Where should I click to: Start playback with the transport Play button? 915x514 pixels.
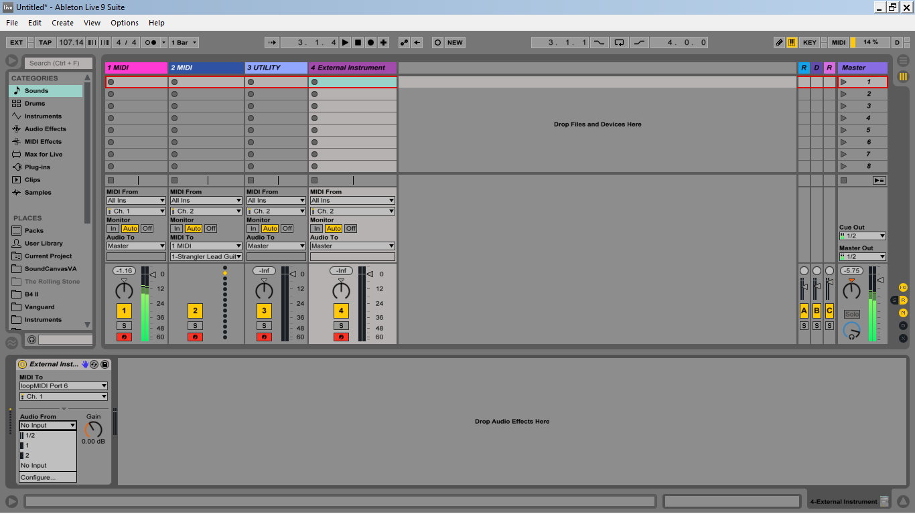pyautogui.click(x=346, y=42)
